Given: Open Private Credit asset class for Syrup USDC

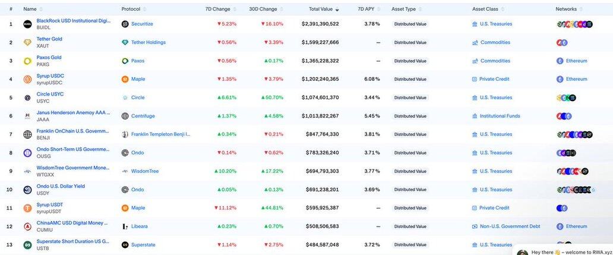Looking at the screenshot, I should point(494,80).
